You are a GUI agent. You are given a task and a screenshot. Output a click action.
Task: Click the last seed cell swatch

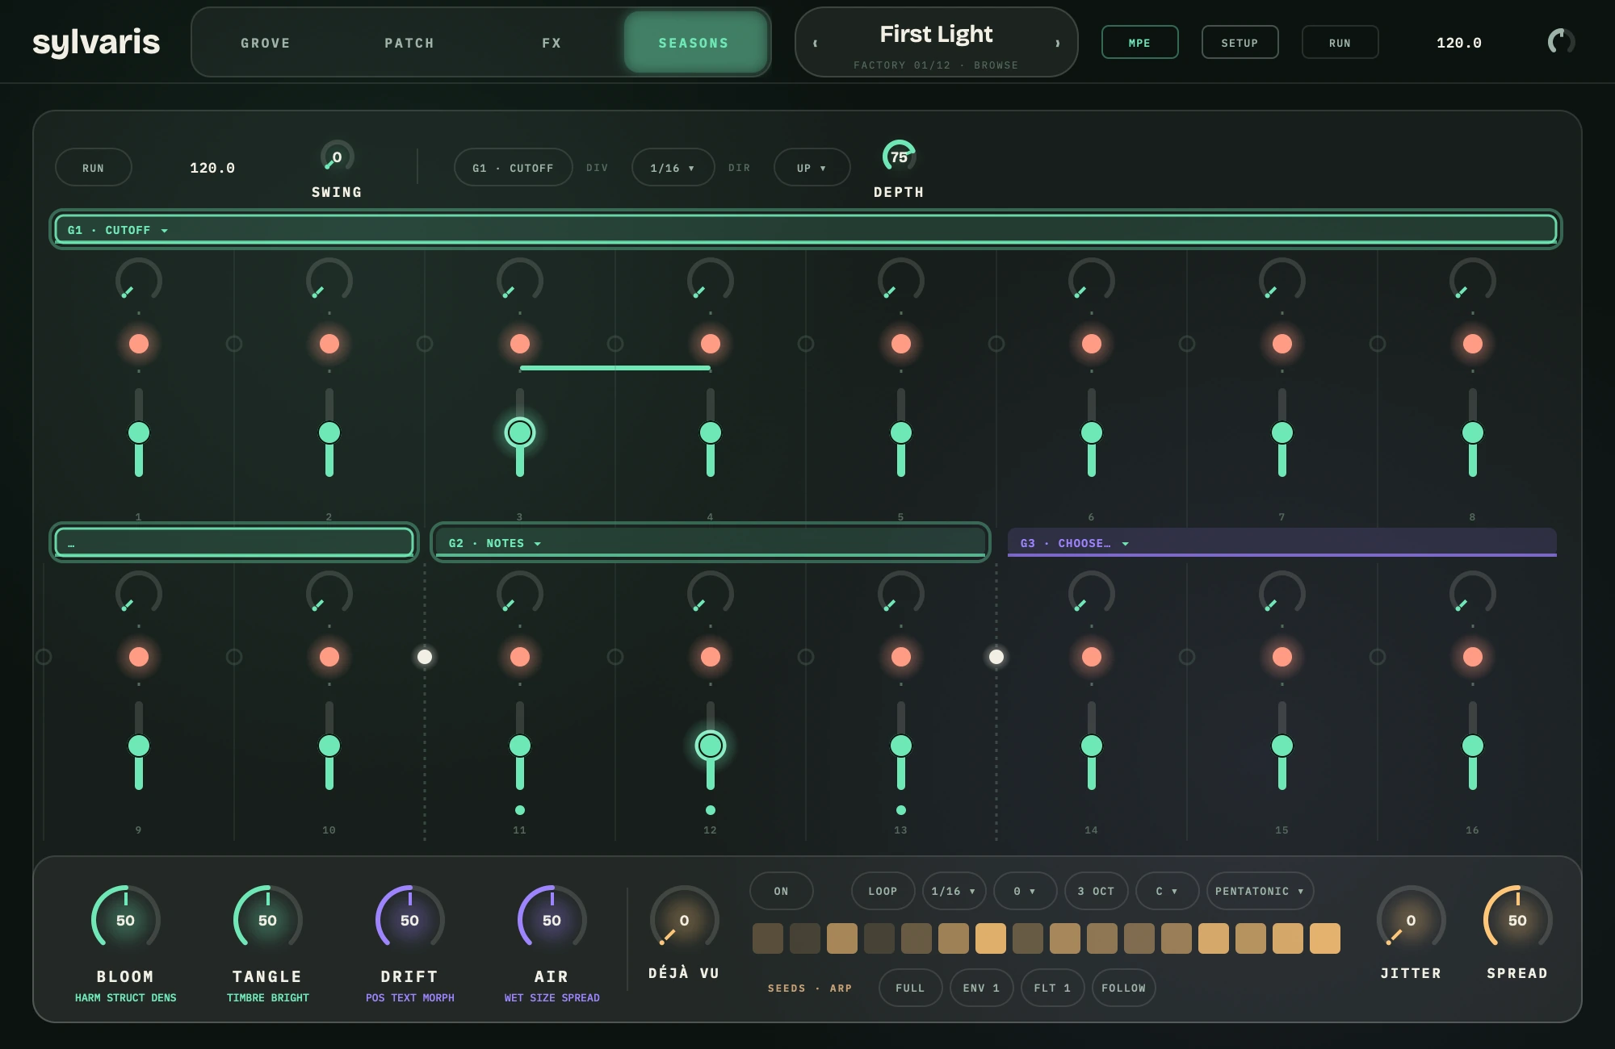[x=1325, y=938]
